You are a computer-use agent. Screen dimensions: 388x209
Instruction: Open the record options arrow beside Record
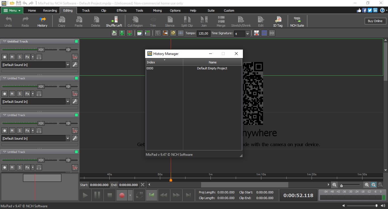coord(130,195)
